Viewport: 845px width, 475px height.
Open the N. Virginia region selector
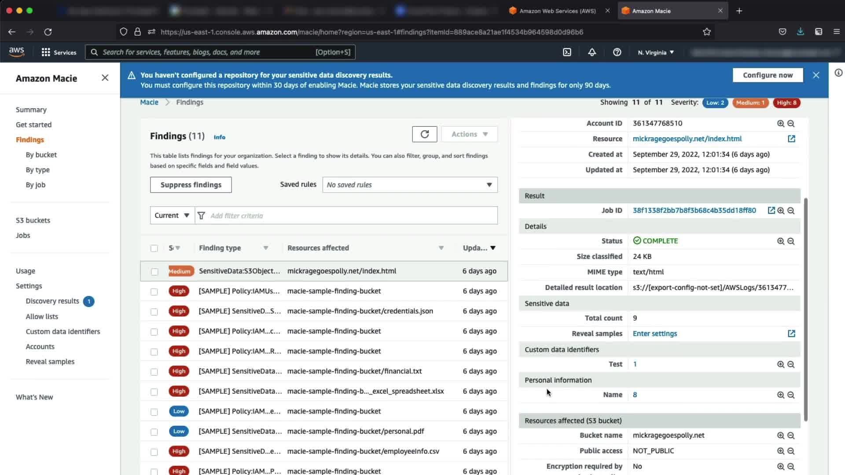point(656,52)
